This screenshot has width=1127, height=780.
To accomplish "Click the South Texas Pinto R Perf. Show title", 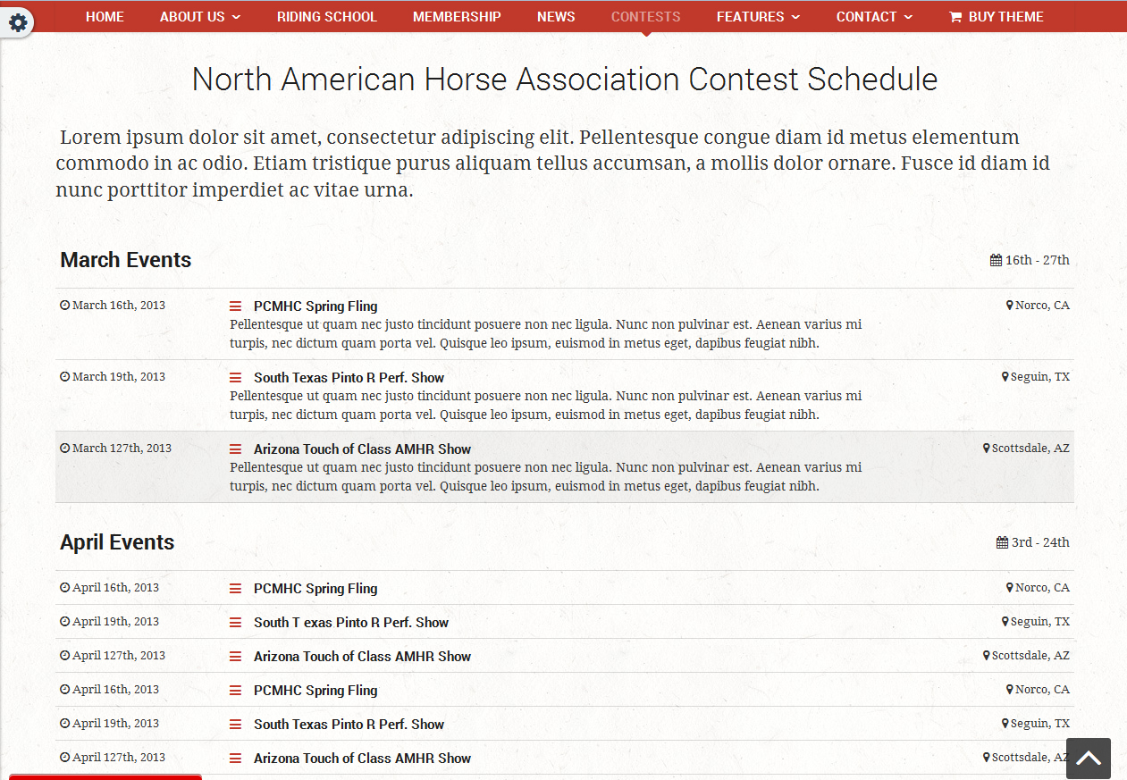I will [349, 377].
